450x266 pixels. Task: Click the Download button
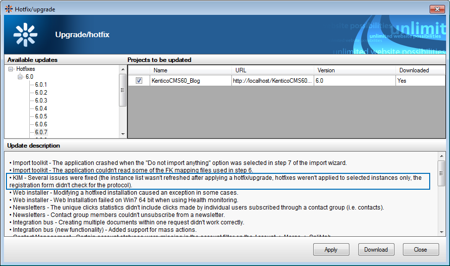tap(376, 250)
